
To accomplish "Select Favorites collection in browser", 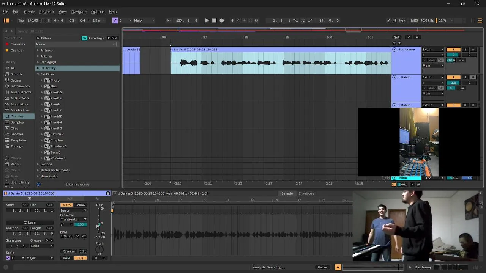I will pos(17,44).
